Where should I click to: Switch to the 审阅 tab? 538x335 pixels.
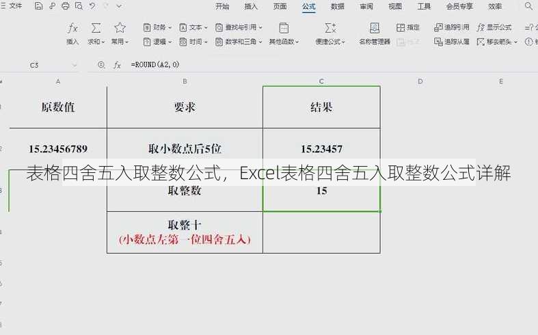point(366,7)
